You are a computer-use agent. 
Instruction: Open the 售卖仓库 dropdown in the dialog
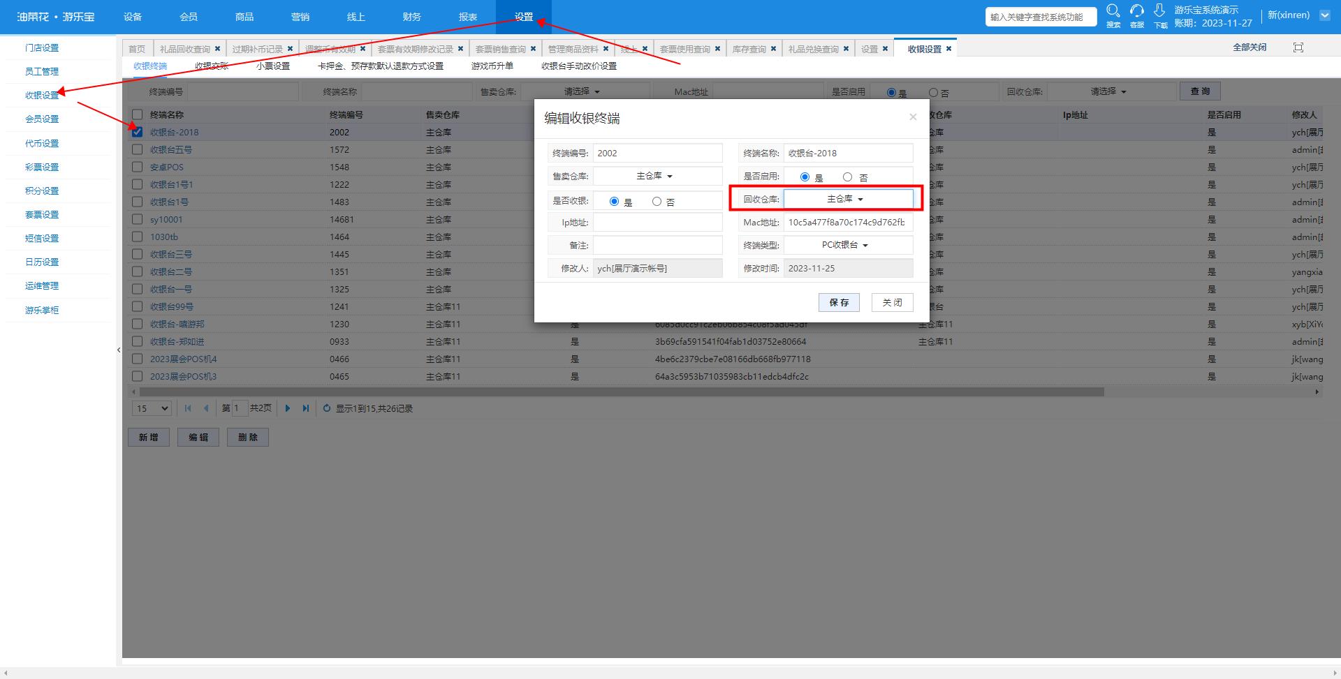tap(657, 176)
